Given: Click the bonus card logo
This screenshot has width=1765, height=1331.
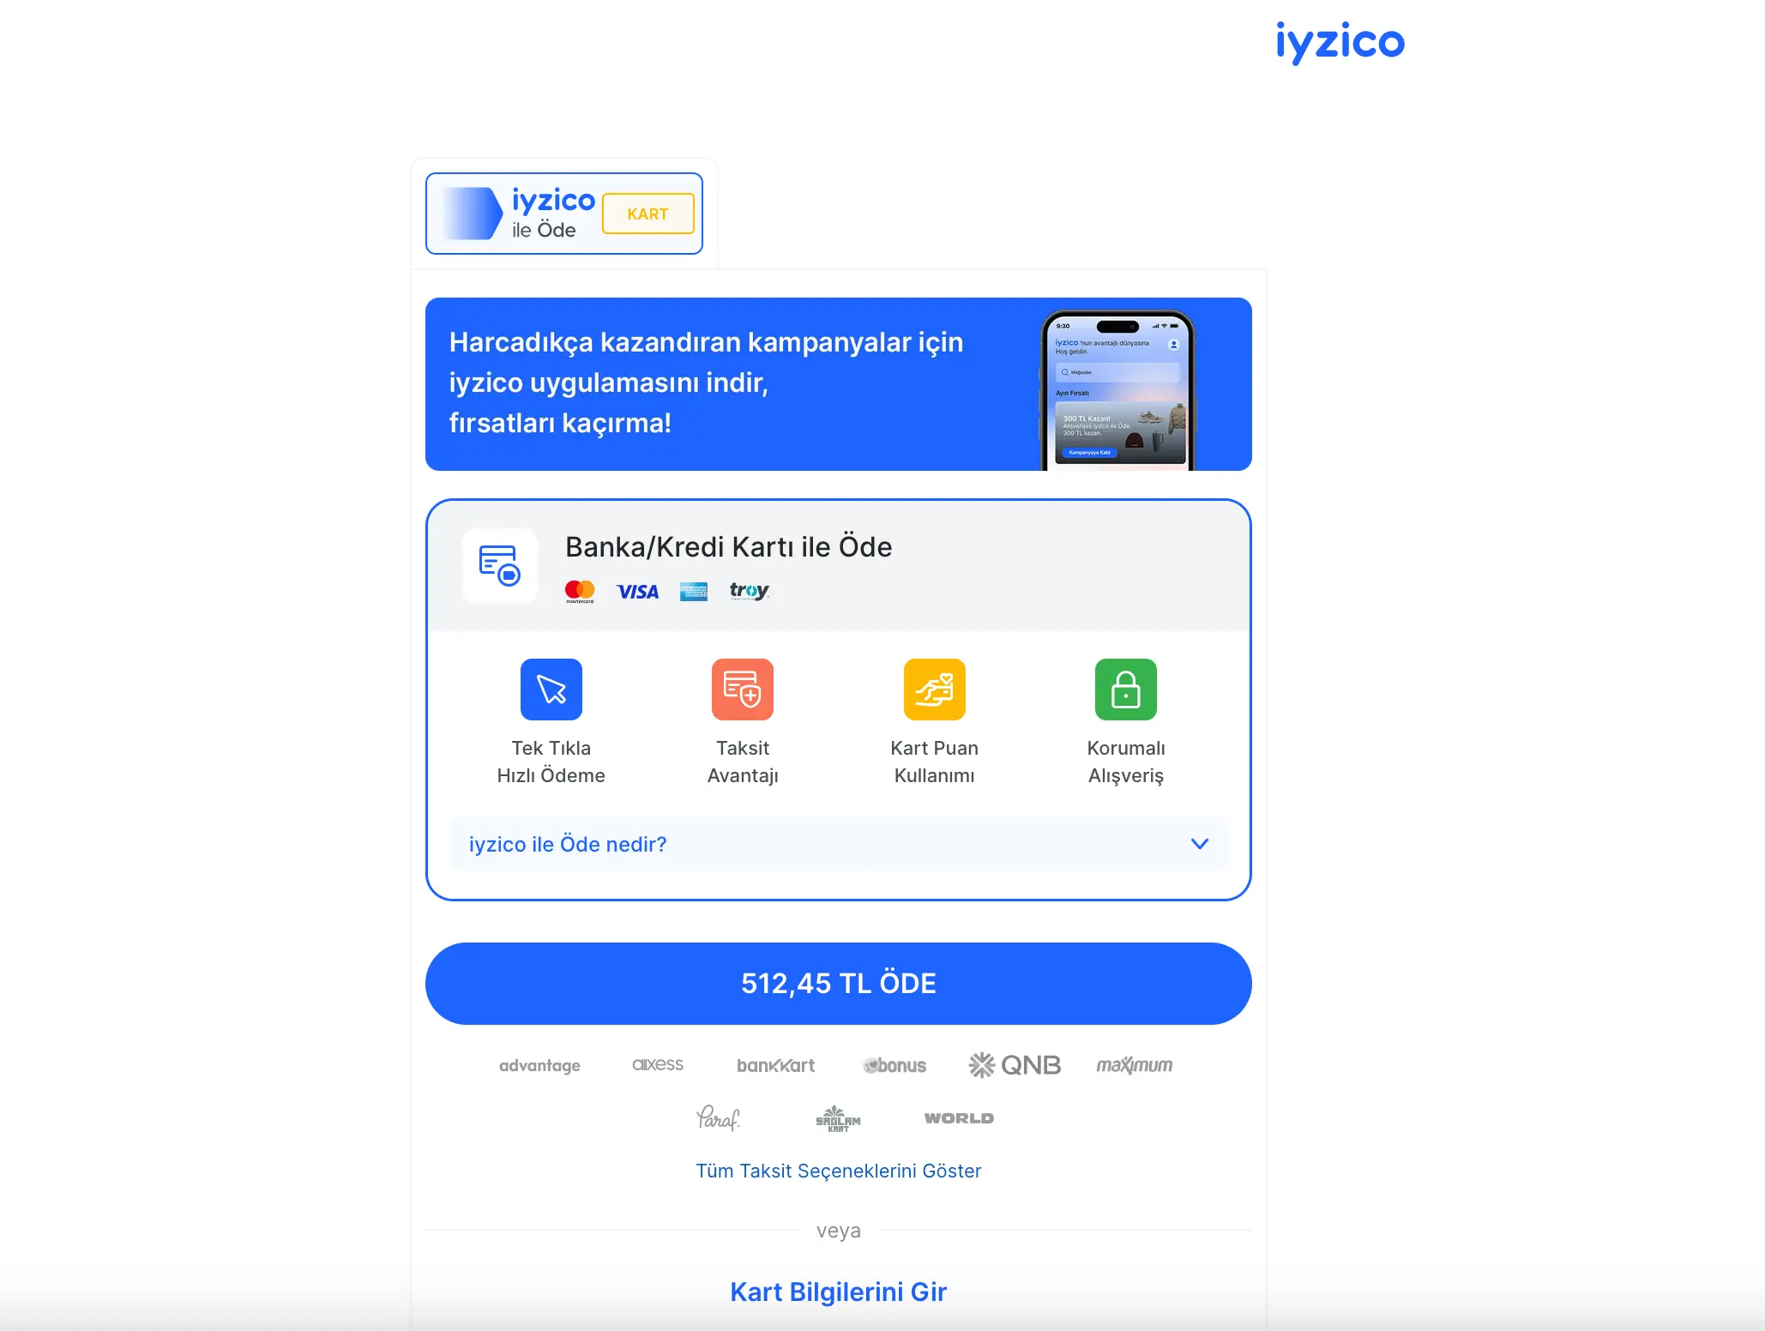Looking at the screenshot, I should [895, 1065].
